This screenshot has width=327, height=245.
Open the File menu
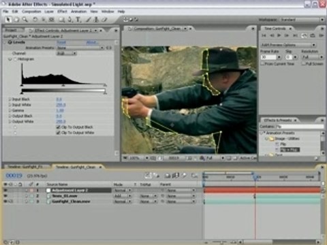coord(6,12)
